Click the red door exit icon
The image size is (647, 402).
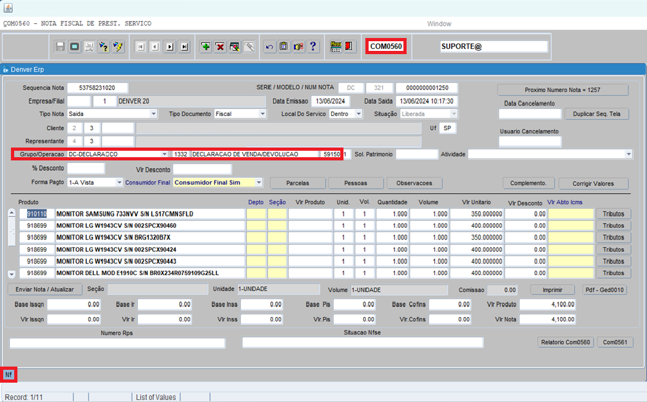[x=349, y=46]
